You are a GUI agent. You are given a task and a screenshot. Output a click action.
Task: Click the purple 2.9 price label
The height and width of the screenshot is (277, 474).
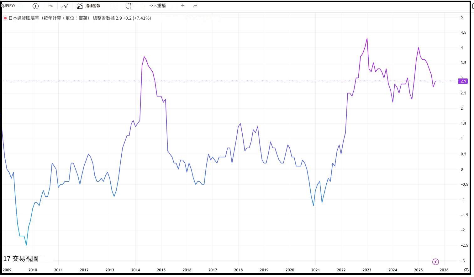tap(463, 81)
